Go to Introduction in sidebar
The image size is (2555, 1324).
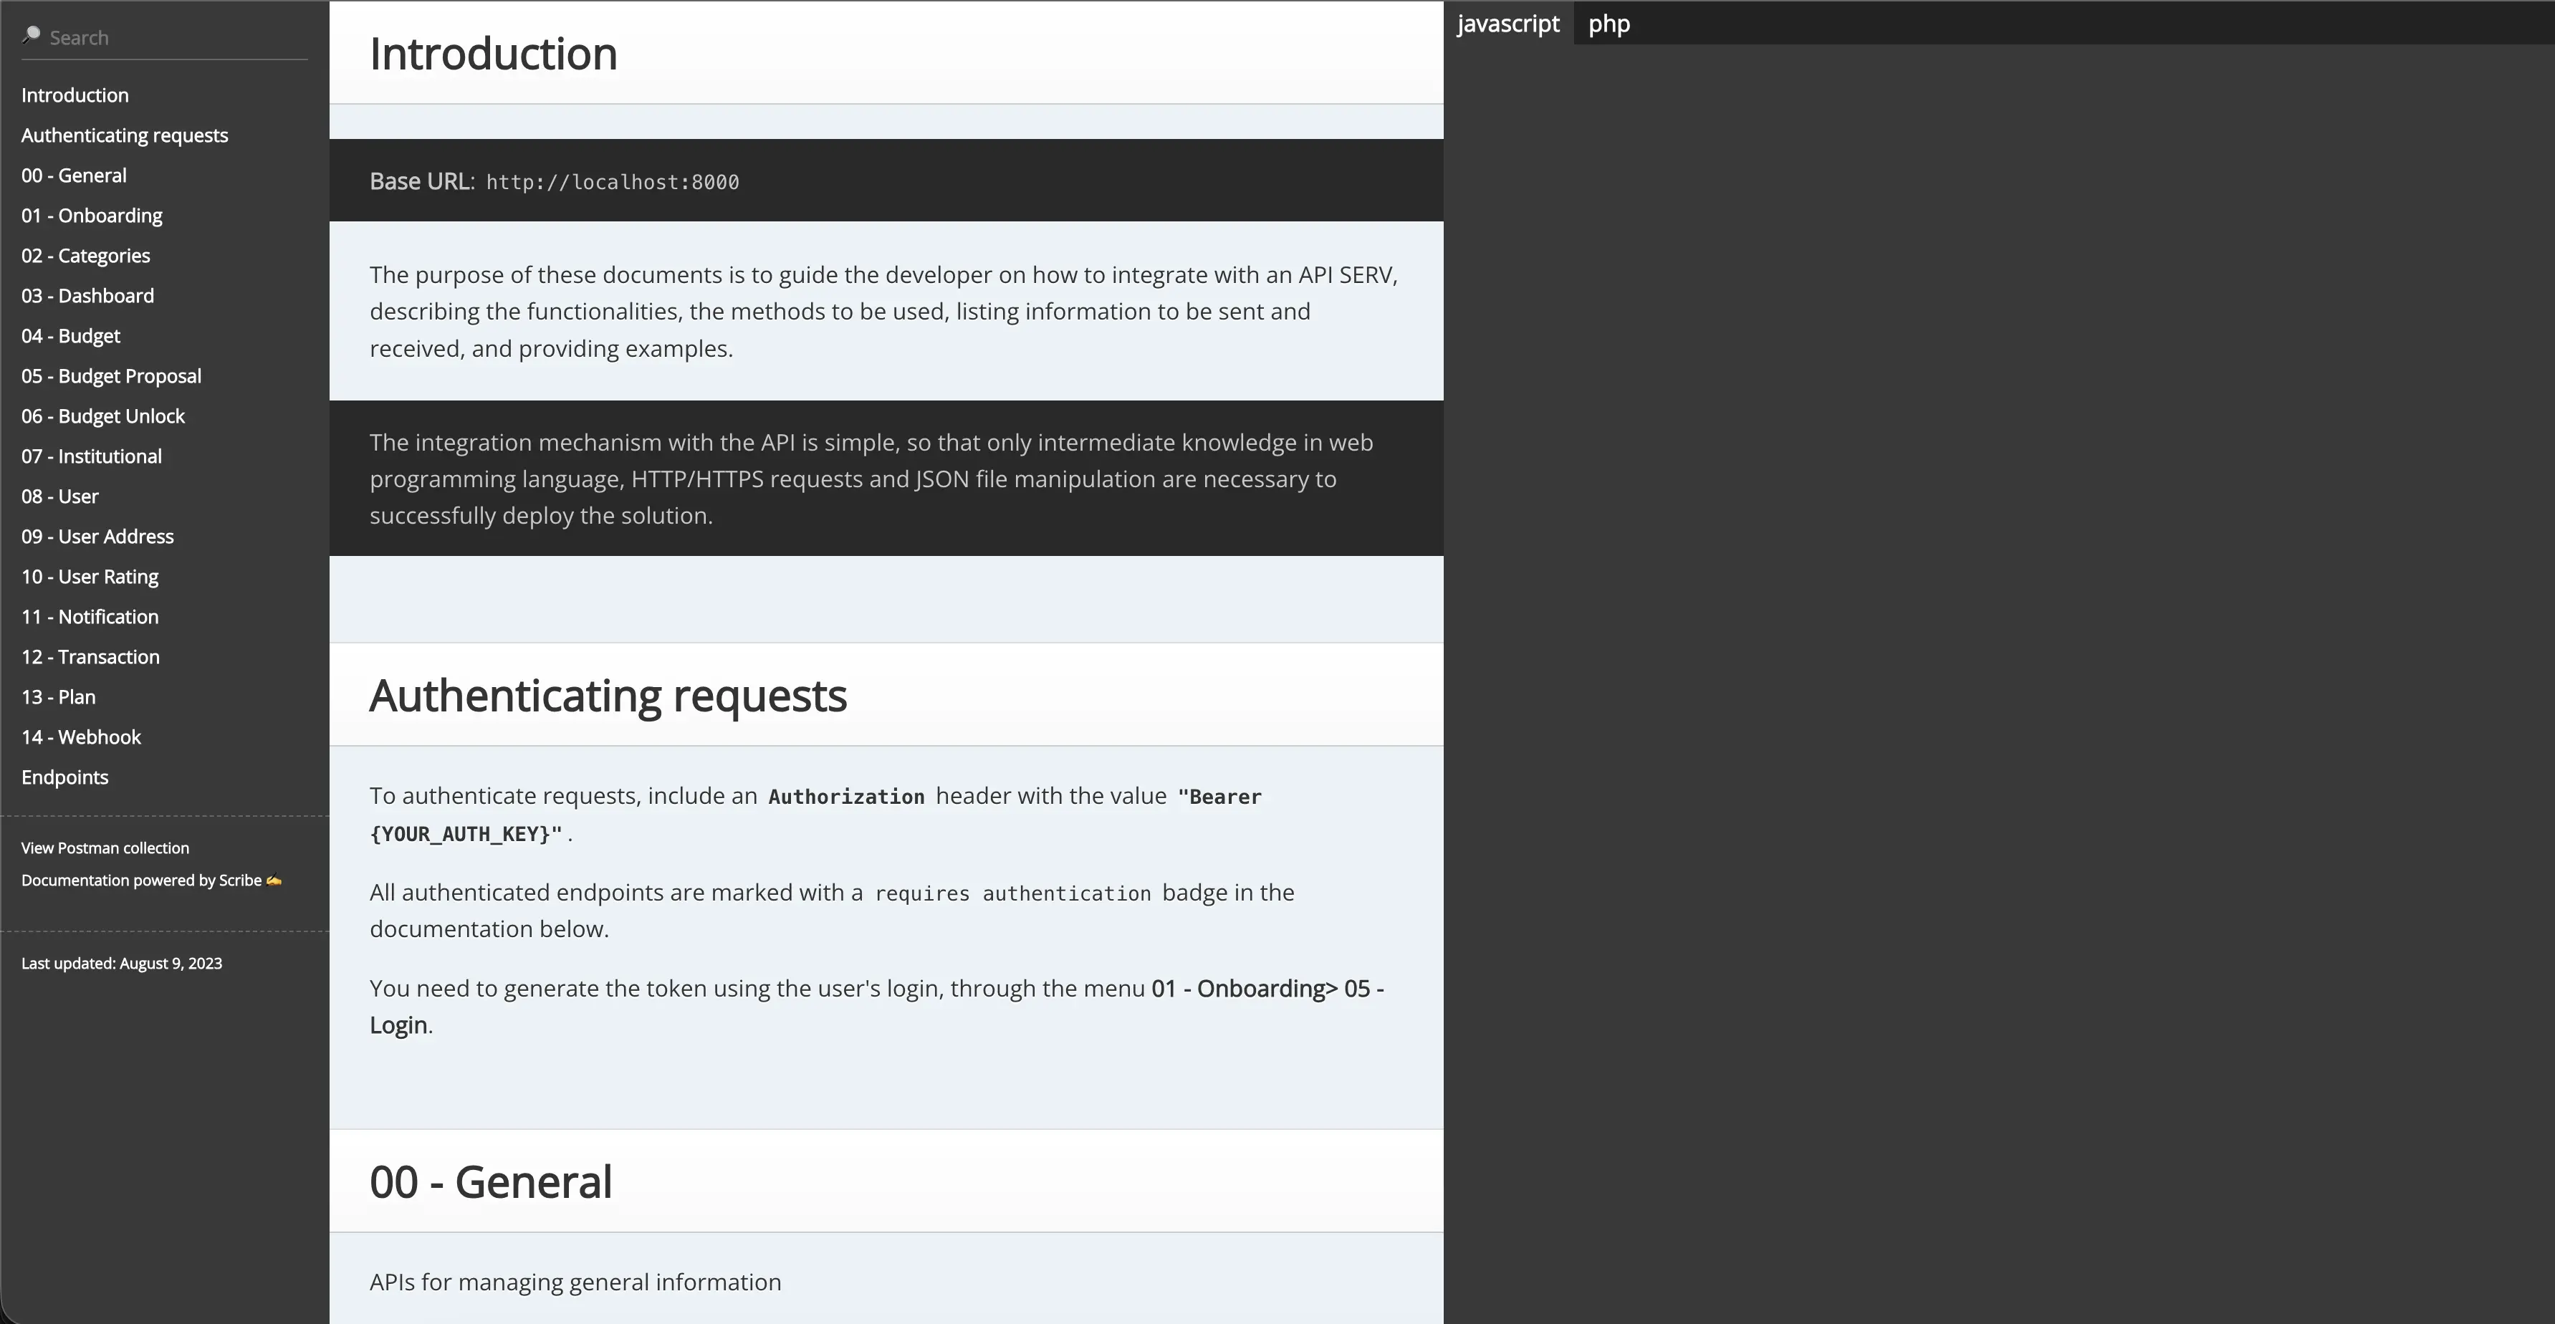[75, 95]
